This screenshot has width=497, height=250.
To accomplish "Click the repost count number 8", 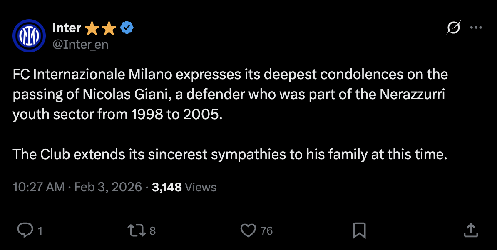I will (152, 231).
